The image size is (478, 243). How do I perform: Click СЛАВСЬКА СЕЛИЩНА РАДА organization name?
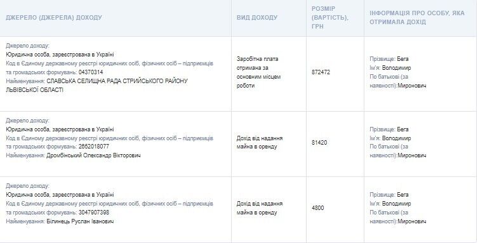click(96, 86)
